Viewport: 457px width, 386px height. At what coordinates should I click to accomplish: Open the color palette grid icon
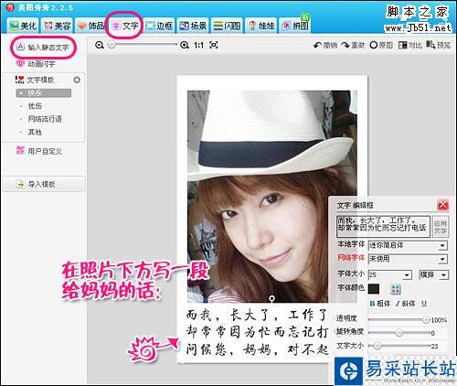396,289
